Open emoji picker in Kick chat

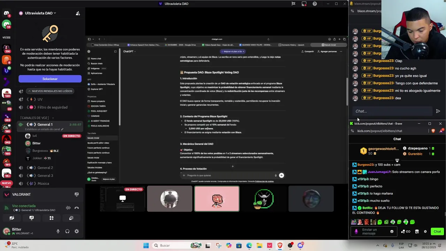[392, 231]
